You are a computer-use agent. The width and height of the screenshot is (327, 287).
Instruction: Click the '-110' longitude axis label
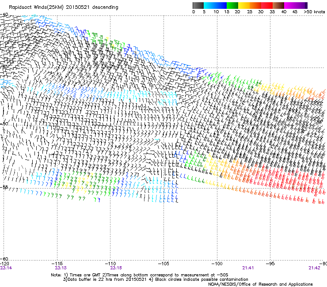110,264
